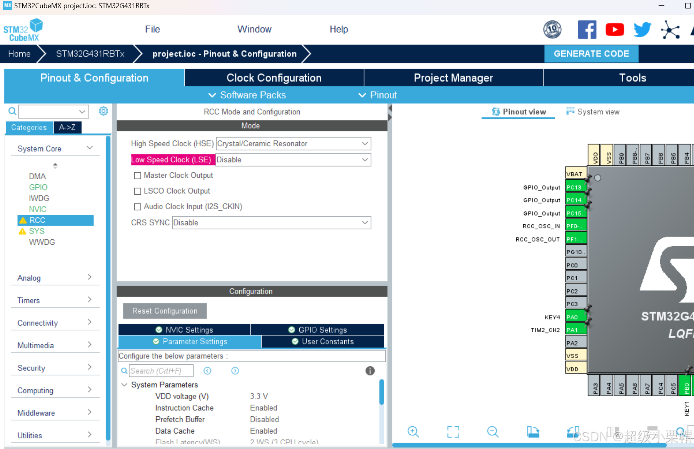The image size is (694, 449).
Task: Click the parameter Search (Crtl+F) field
Action: (161, 371)
